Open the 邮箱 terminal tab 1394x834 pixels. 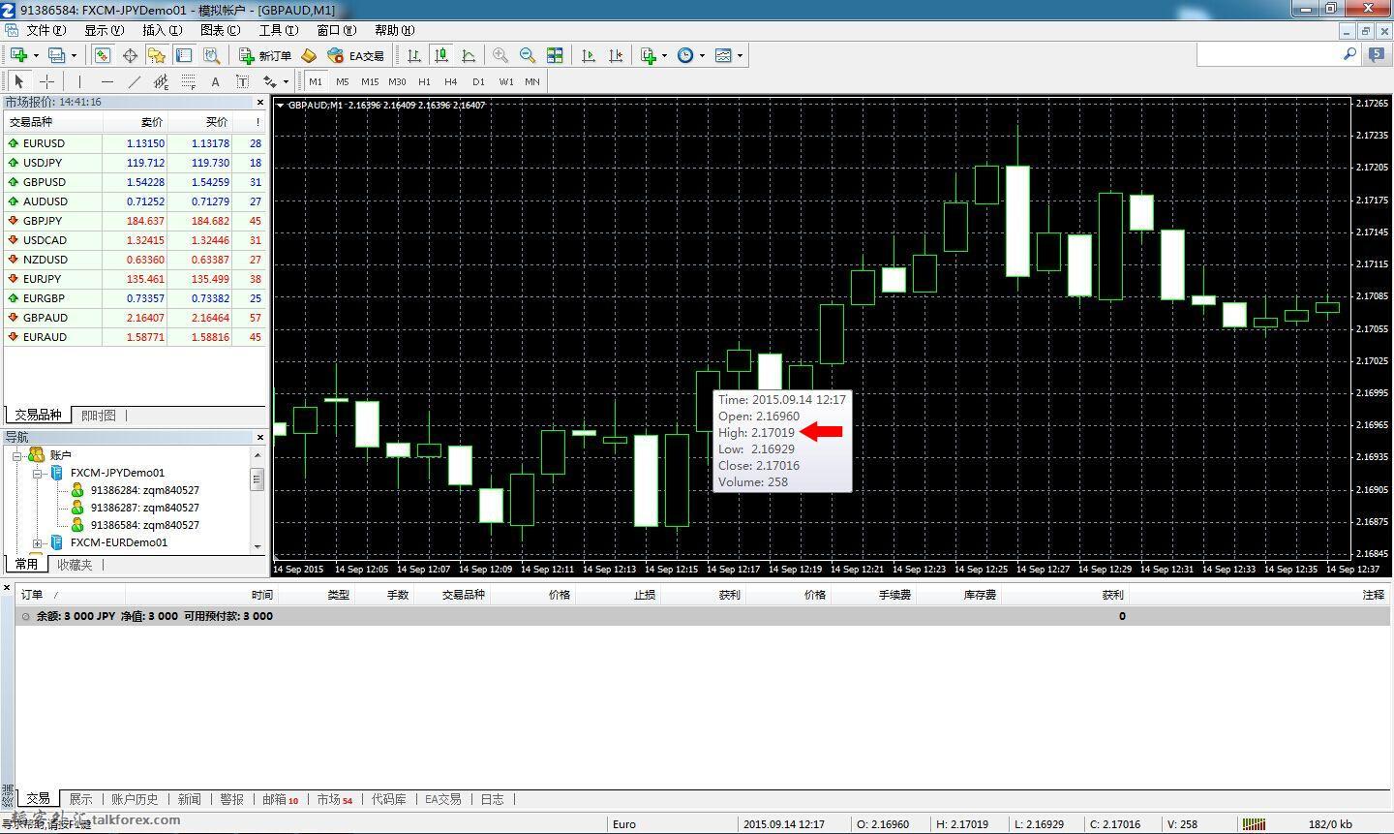point(280,799)
